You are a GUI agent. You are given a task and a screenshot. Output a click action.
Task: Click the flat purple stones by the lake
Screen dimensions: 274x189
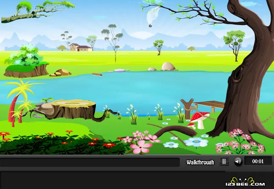click(x=119, y=71)
